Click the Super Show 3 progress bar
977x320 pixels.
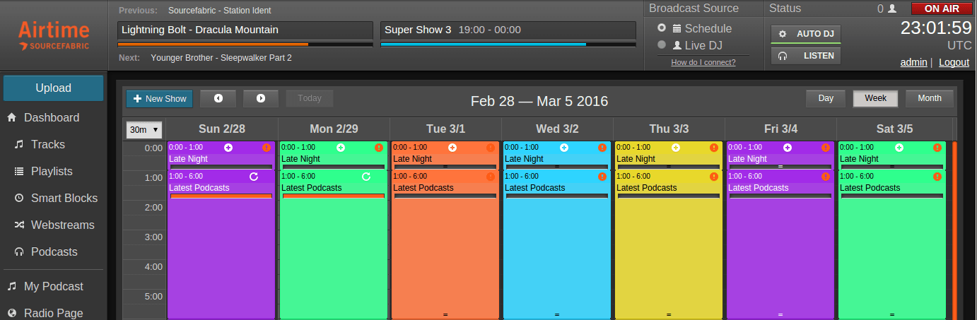point(508,45)
